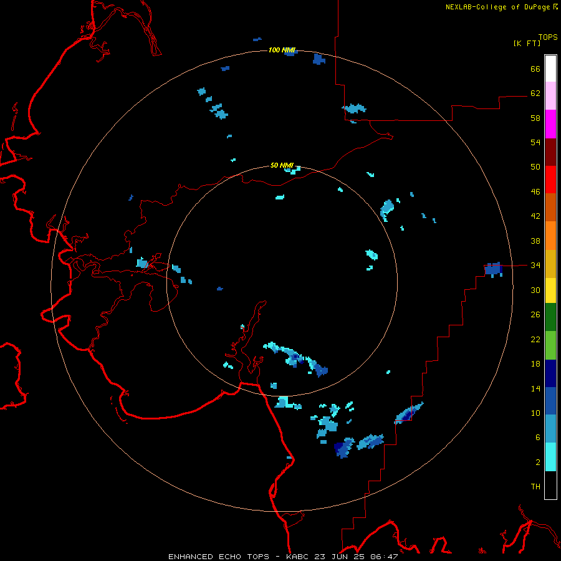
Task: Click the "NEXLAB-College of DuPage" credit text
Action: click(497, 7)
